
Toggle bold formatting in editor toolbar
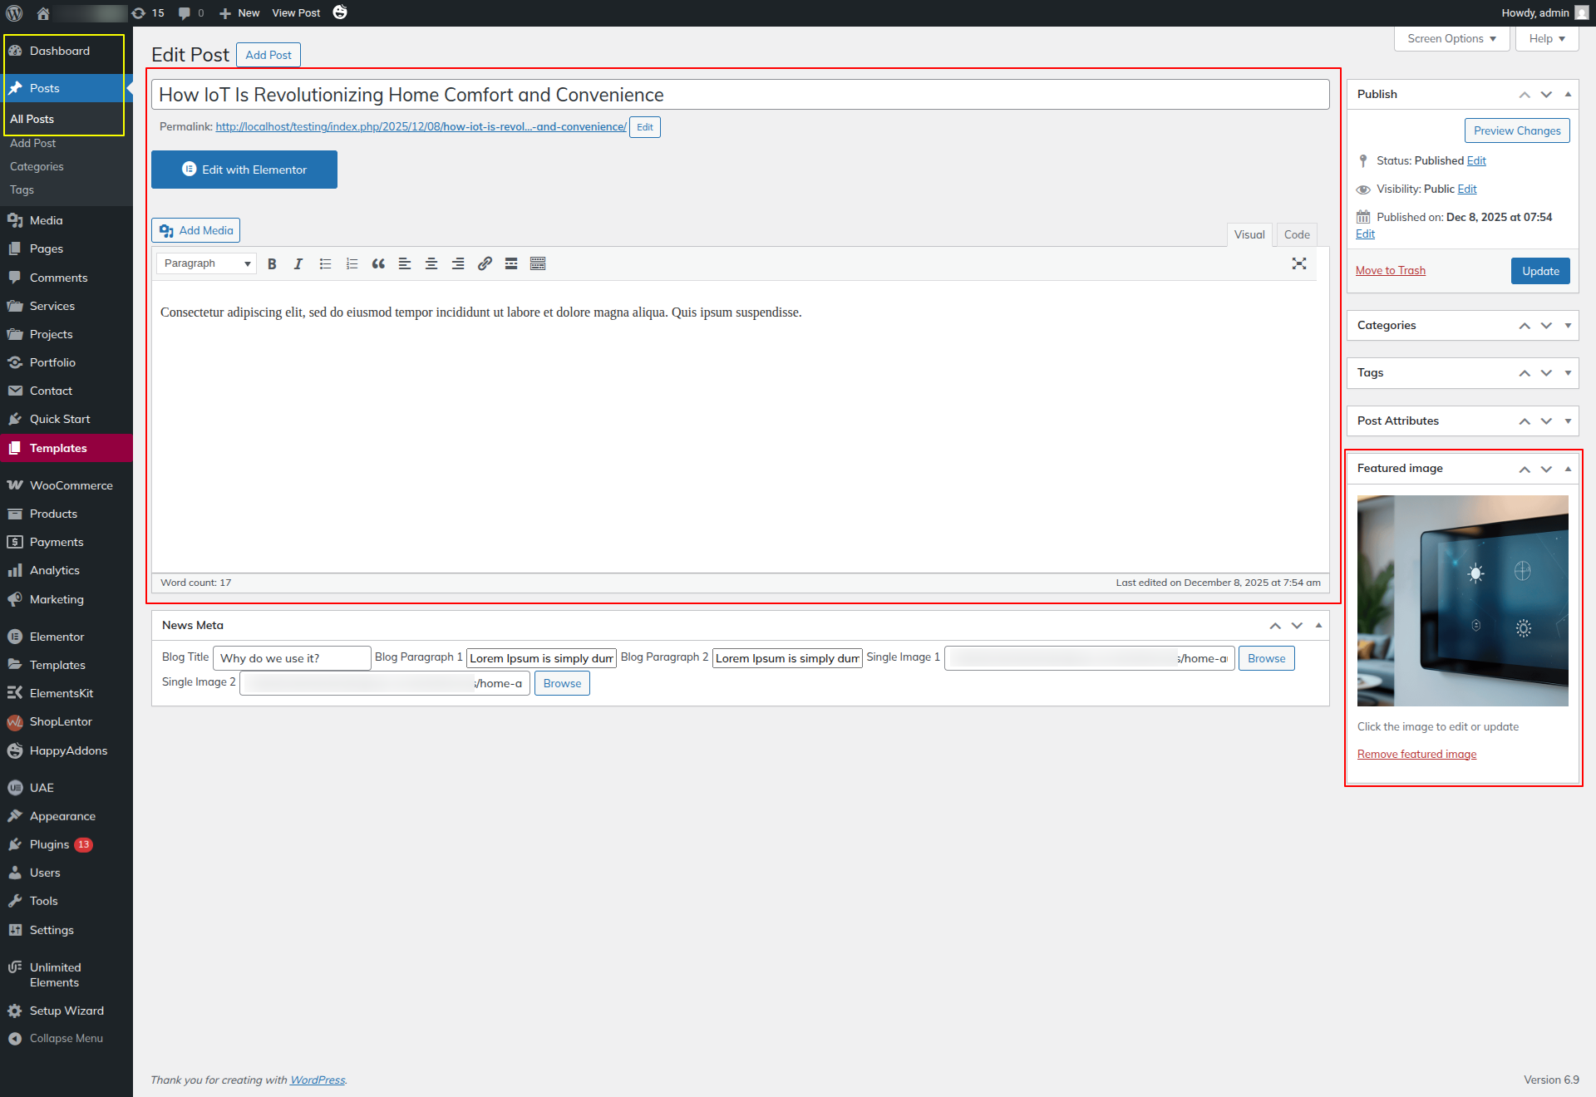coord(272,263)
